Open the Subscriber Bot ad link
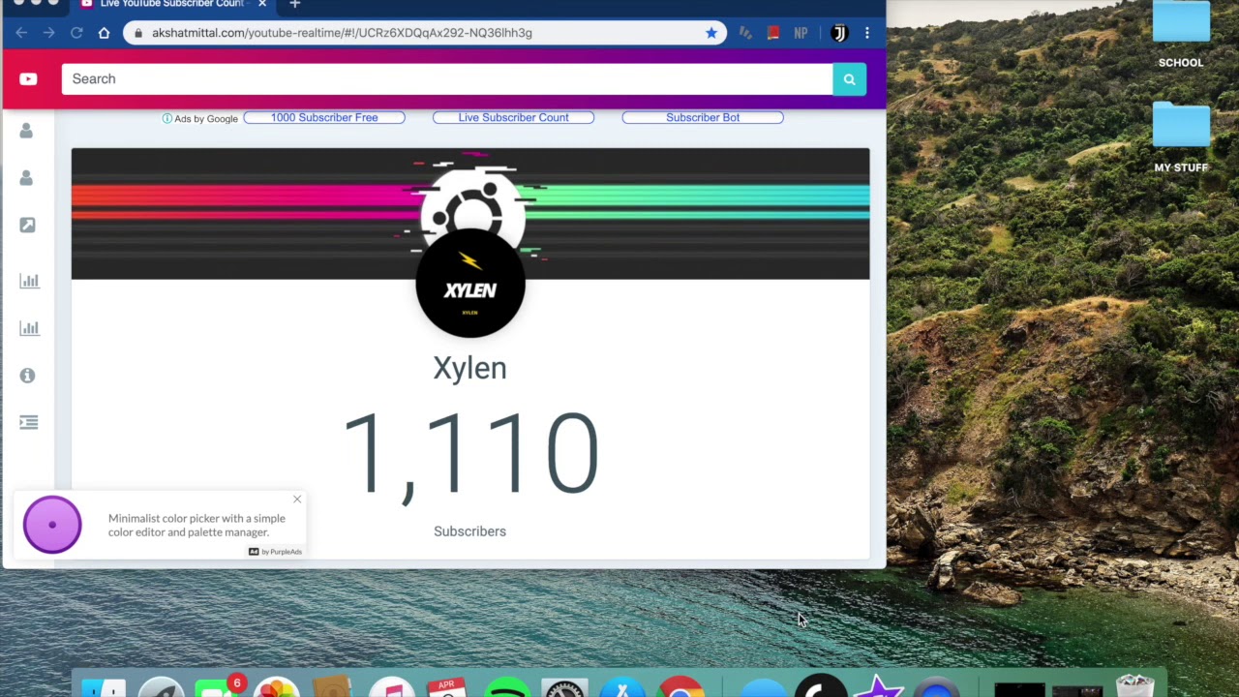The width and height of the screenshot is (1239, 697). click(703, 117)
